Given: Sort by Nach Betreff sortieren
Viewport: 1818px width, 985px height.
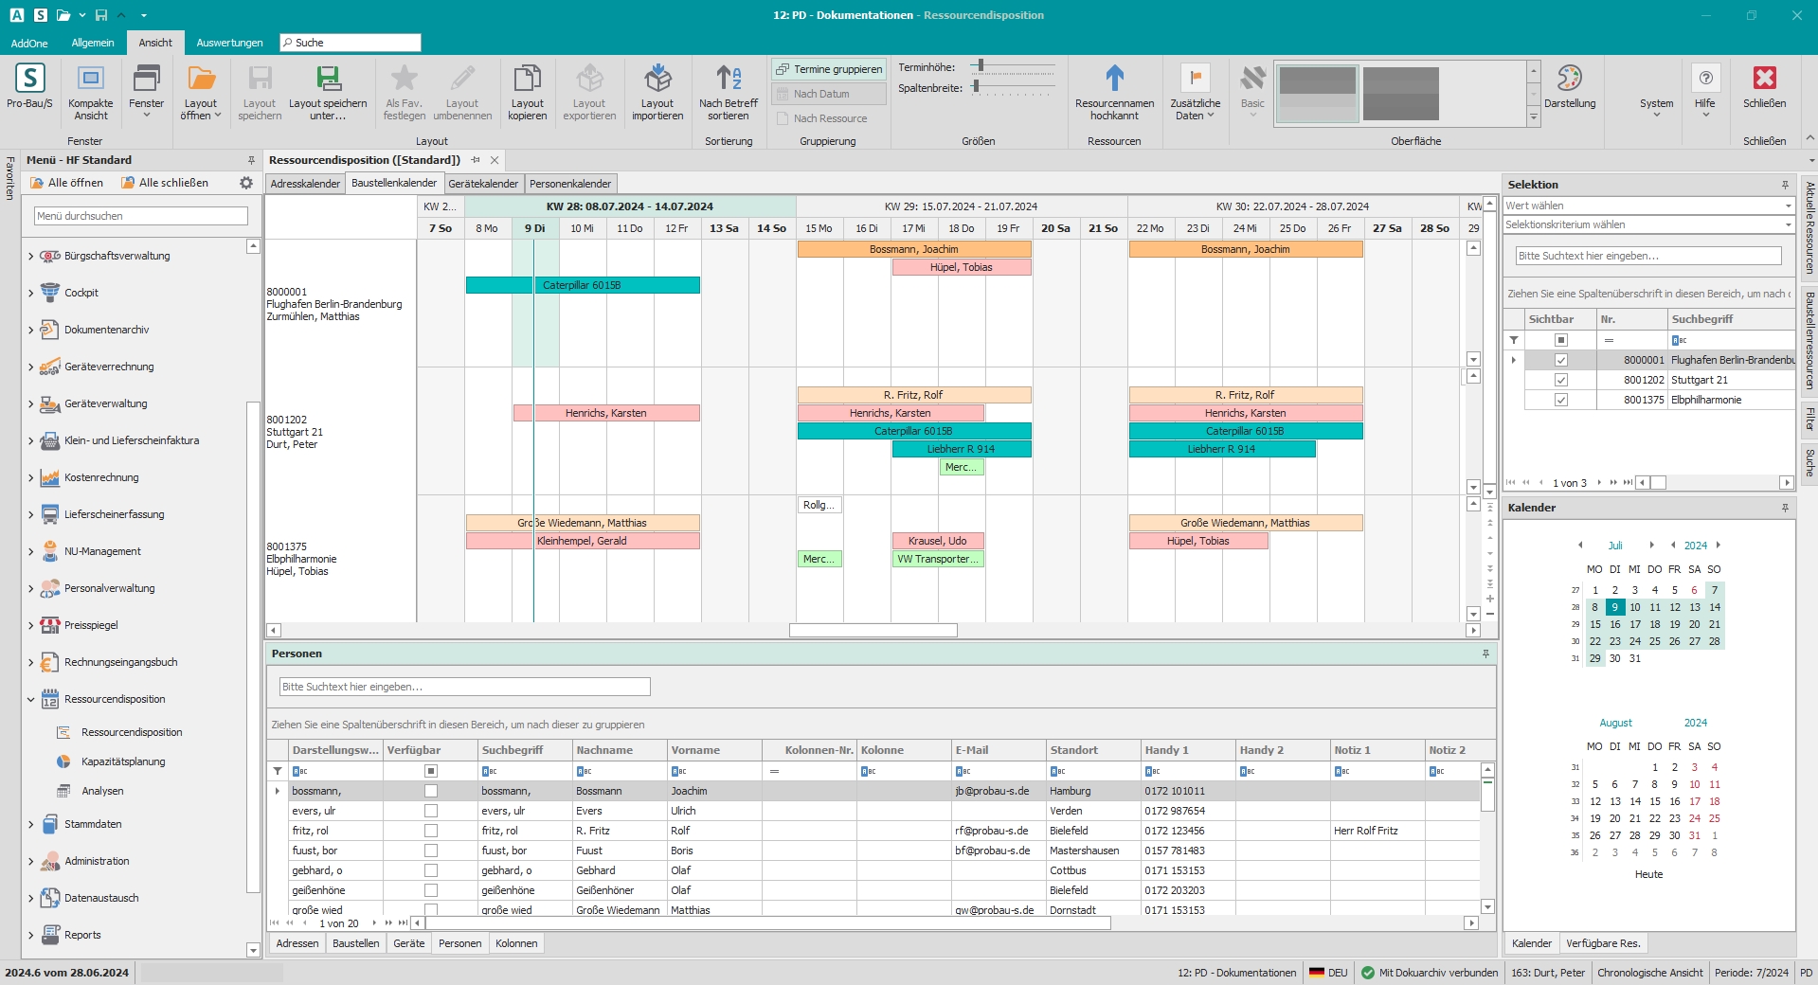Looking at the screenshot, I should click(728, 79).
